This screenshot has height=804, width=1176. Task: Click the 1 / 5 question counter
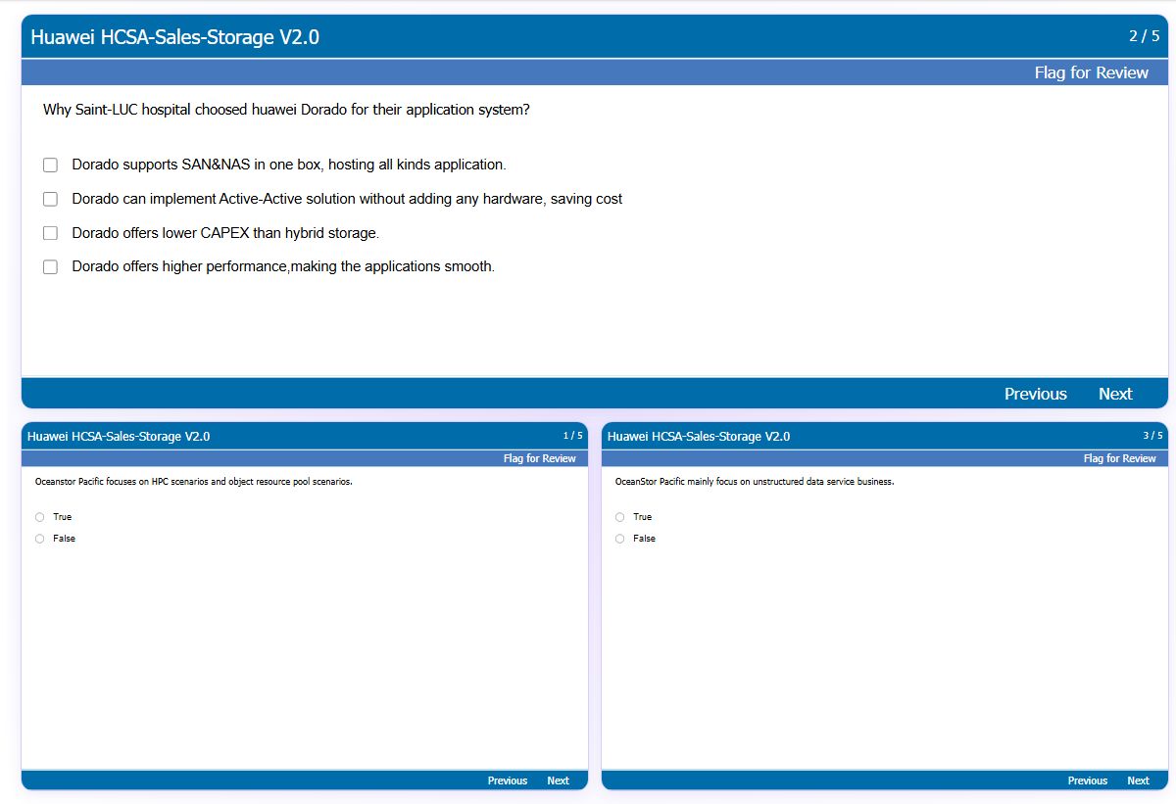tap(572, 436)
